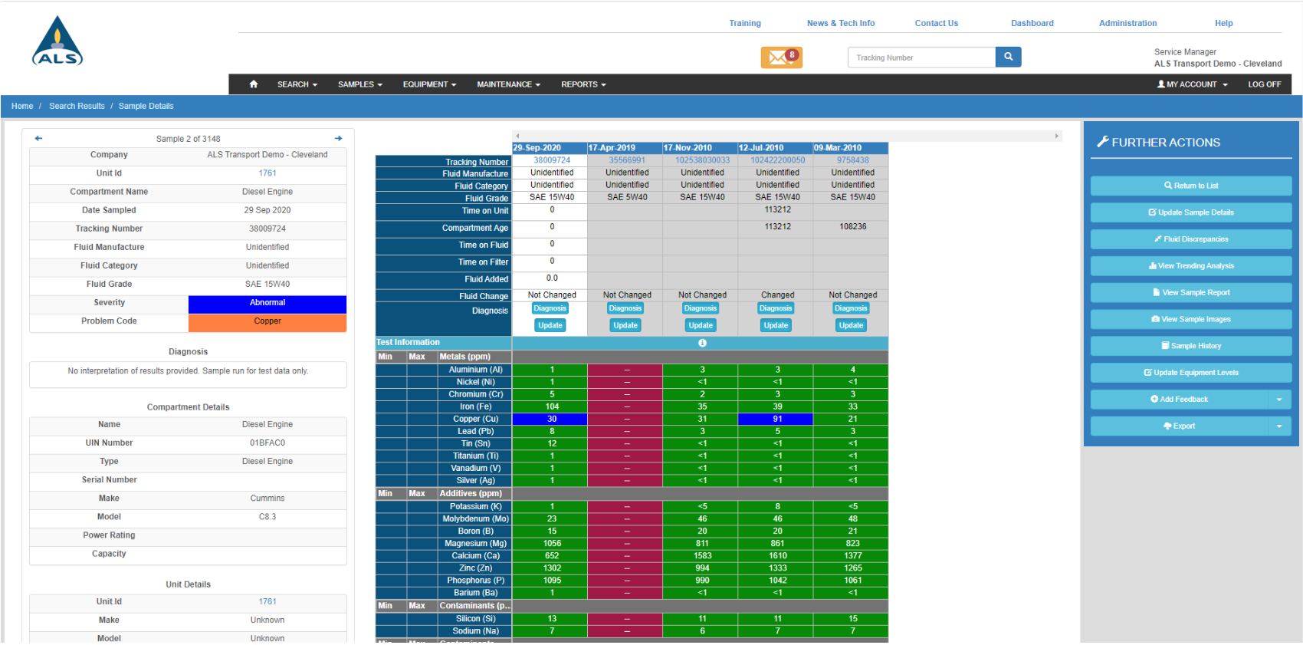1303x645 pixels.
Task: Open the mail notifications envelope icon
Action: [781, 58]
